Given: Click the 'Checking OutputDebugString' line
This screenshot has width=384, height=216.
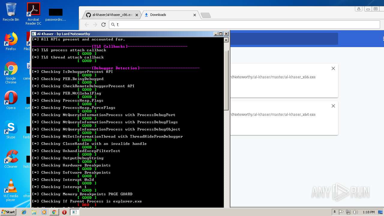Looking at the screenshot, I should coord(67,158).
